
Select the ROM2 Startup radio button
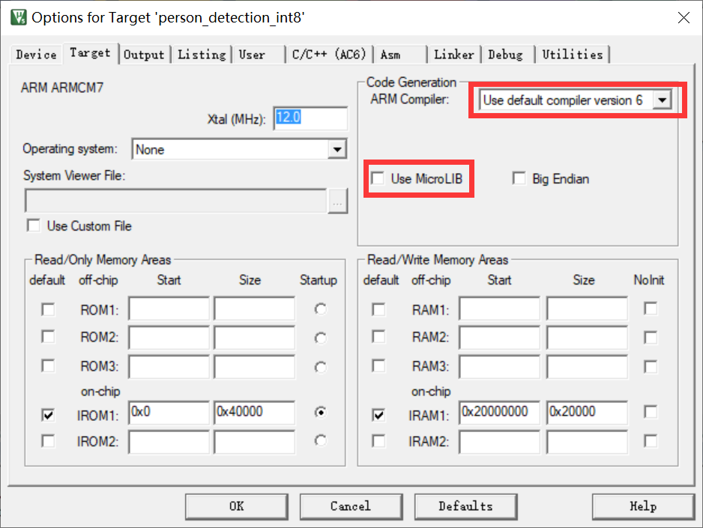tap(320, 338)
